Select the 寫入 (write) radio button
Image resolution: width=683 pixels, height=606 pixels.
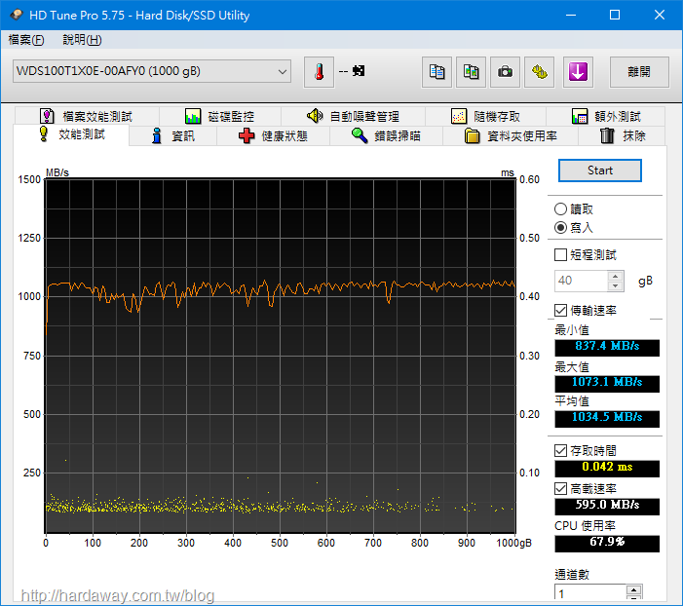coord(560,227)
